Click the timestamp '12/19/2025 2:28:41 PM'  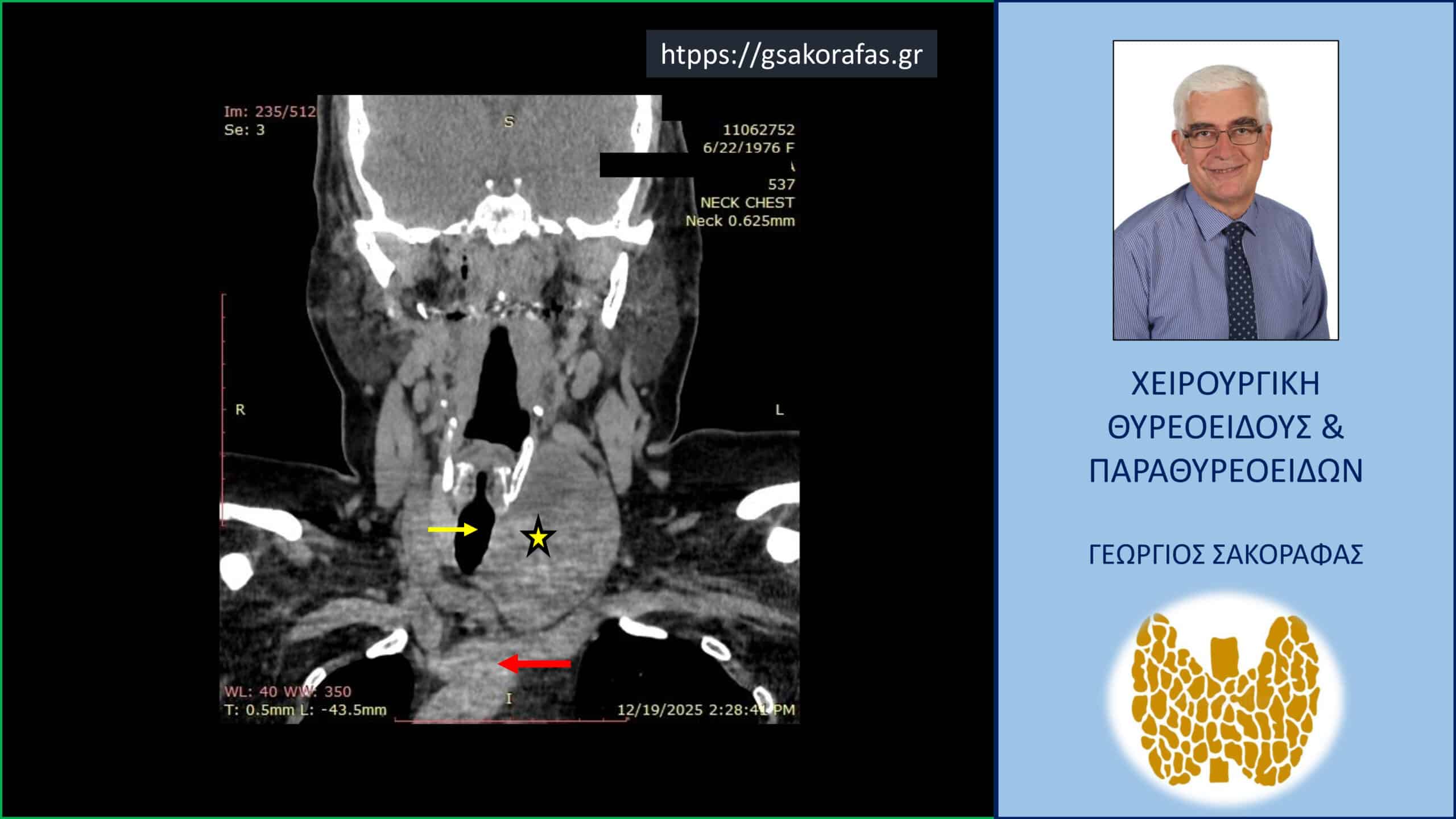pyautogui.click(x=706, y=710)
